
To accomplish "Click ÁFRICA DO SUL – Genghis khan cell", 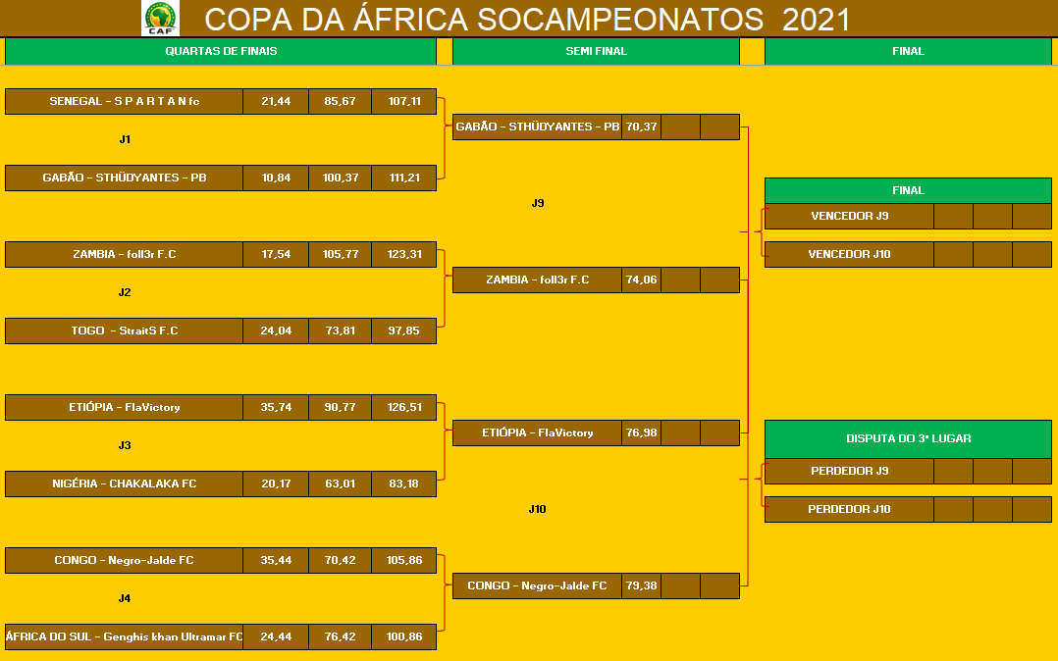I will pyautogui.click(x=124, y=637).
